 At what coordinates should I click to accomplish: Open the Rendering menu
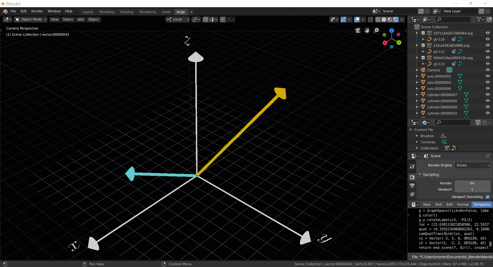point(148,12)
